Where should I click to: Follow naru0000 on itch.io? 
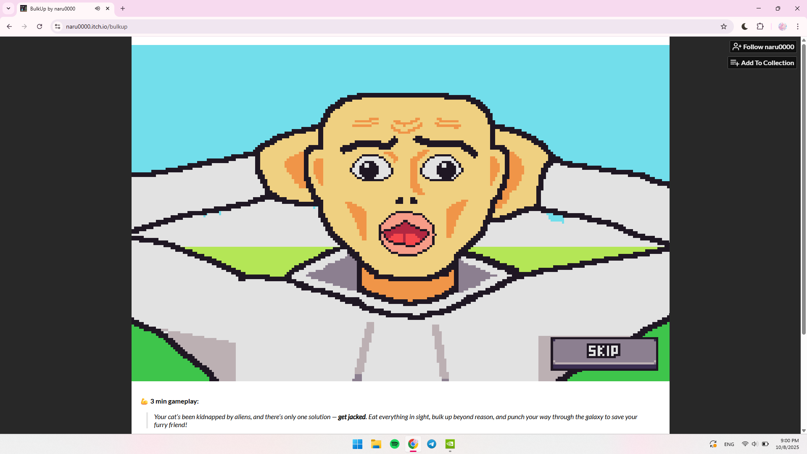coord(763,47)
